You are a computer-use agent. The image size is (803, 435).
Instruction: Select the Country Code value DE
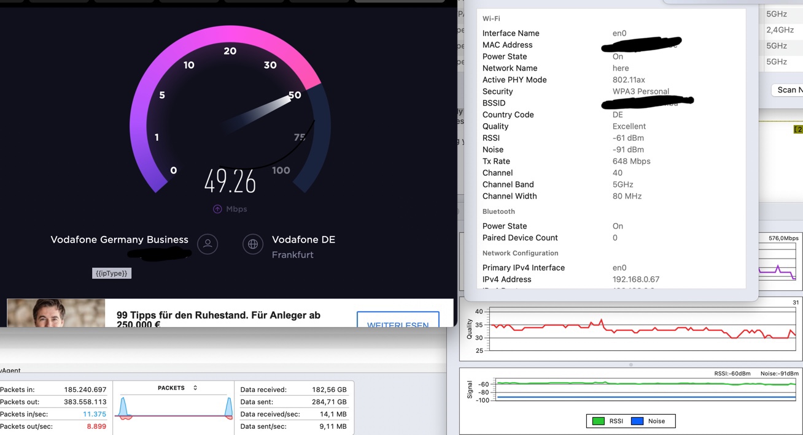[618, 115]
